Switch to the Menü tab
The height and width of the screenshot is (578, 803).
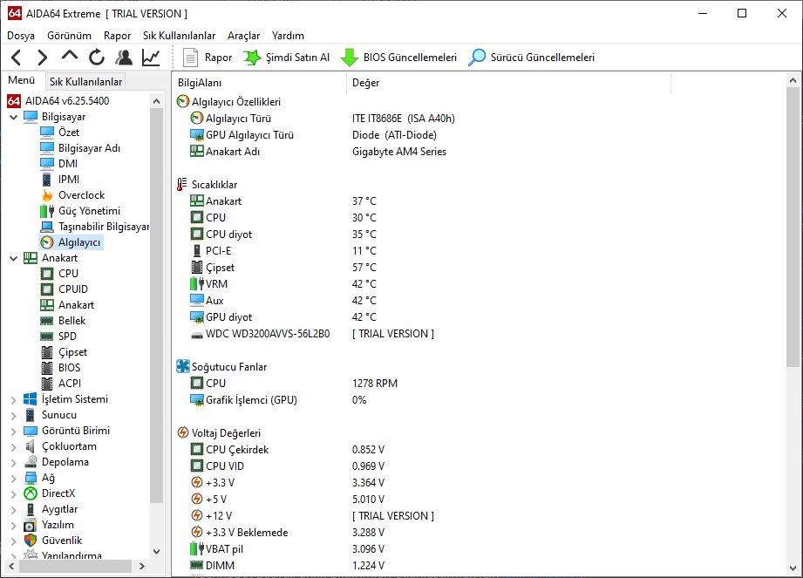[x=22, y=80]
